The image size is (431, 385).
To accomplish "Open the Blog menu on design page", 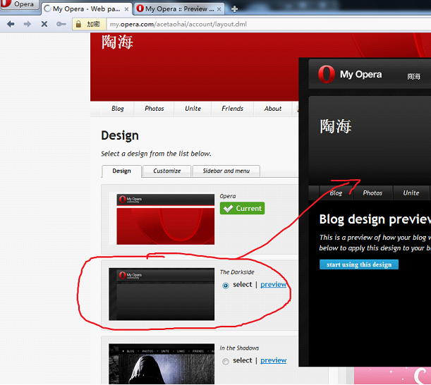I will [118, 109].
